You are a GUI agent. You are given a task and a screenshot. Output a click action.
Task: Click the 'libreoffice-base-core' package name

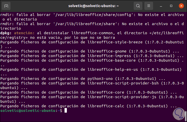tap(111, 60)
